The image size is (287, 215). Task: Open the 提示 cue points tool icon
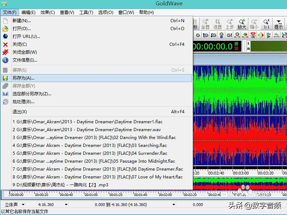click(x=279, y=24)
